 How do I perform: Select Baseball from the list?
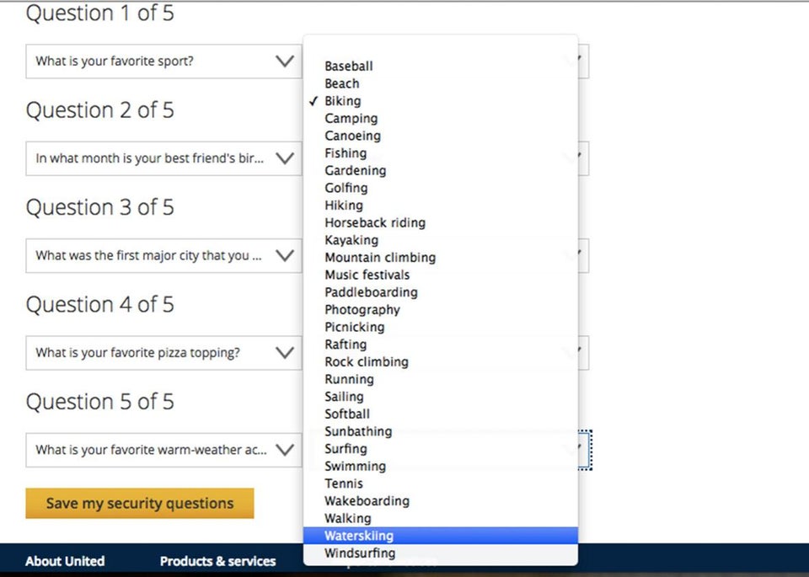point(348,66)
